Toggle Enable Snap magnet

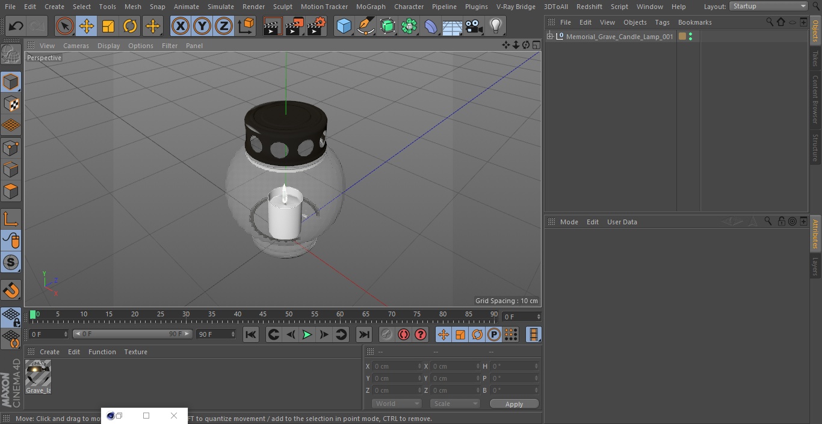tap(11, 290)
